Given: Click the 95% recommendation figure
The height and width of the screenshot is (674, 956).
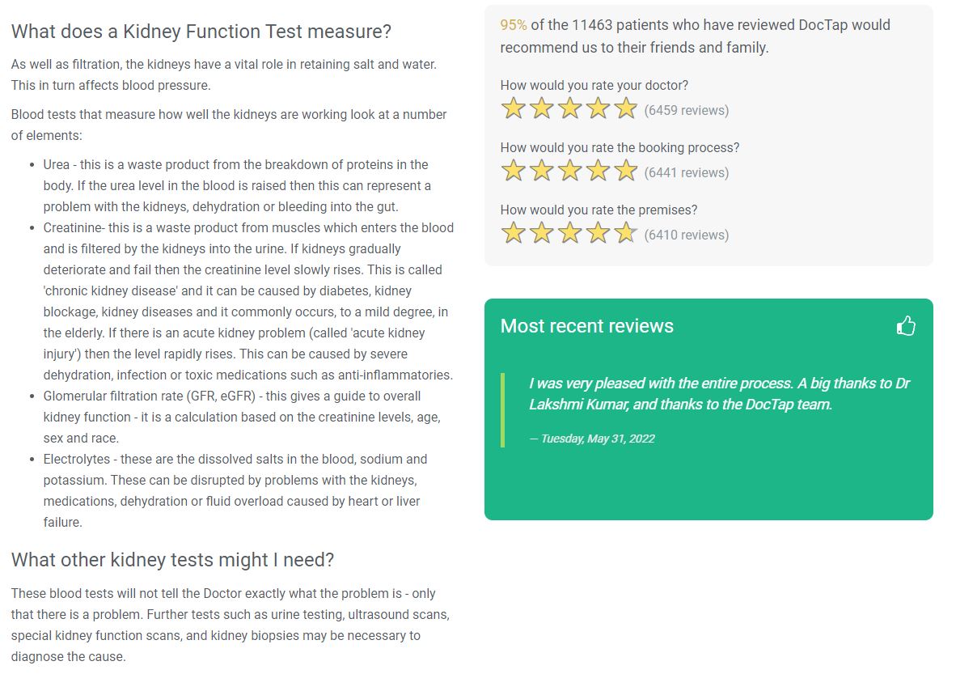Looking at the screenshot, I should point(514,25).
